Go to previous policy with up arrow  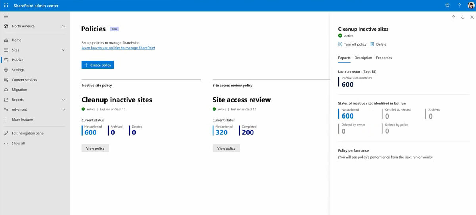(453, 17)
